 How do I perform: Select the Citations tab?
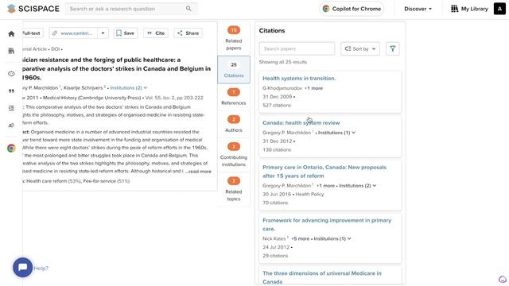click(234, 70)
